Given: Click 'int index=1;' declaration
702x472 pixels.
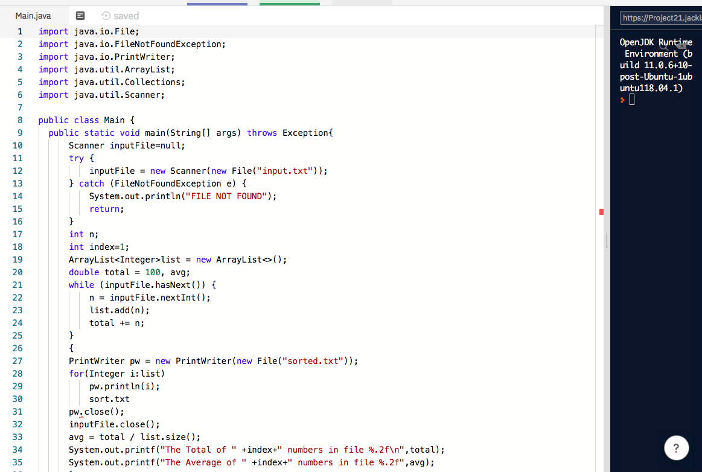Looking at the screenshot, I should (x=99, y=247).
